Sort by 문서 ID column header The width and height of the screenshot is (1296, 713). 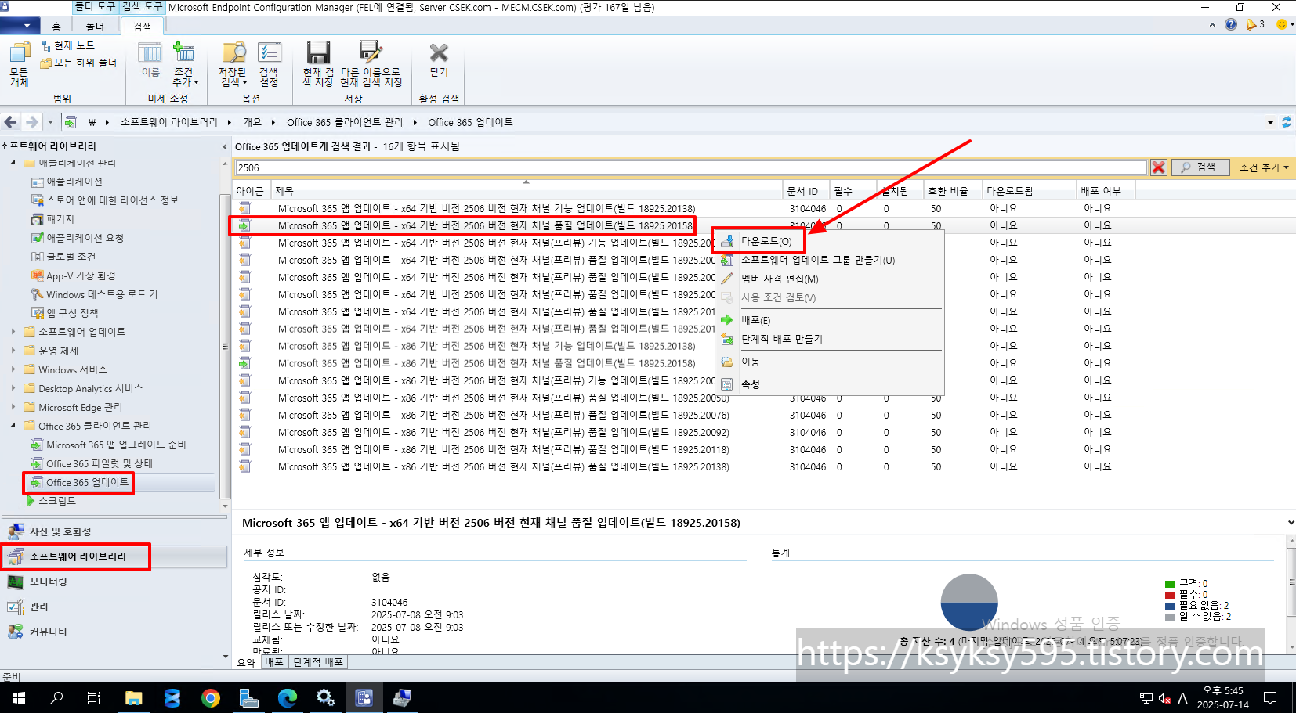[806, 191]
